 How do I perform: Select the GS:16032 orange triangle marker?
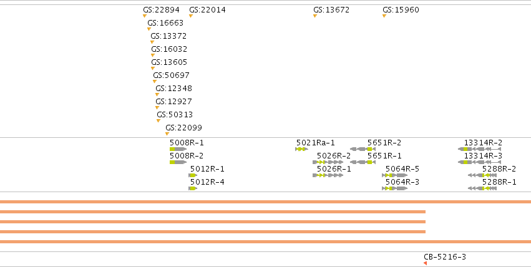tap(153, 55)
